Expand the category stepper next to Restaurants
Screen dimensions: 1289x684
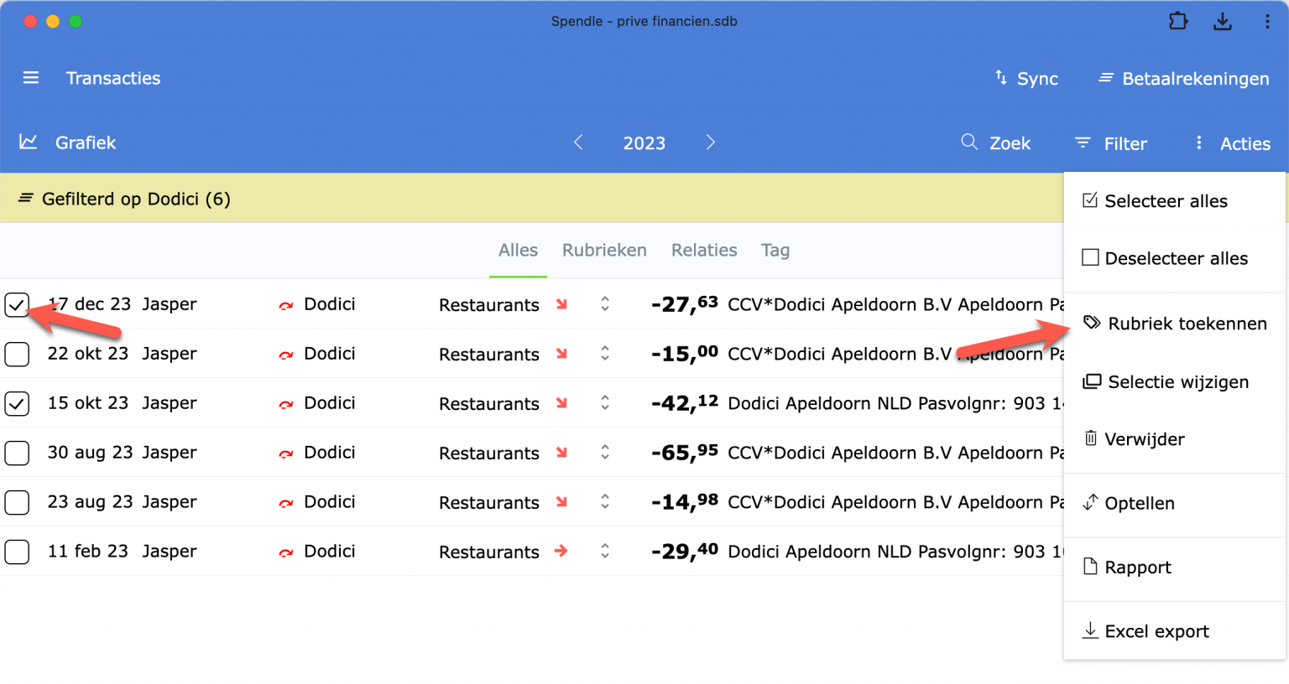[605, 304]
